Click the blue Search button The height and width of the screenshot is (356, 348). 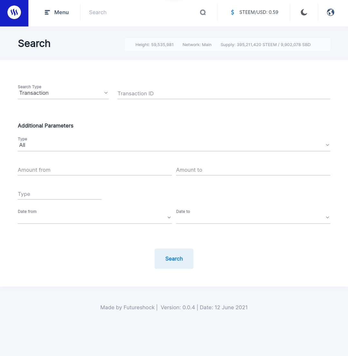174,259
